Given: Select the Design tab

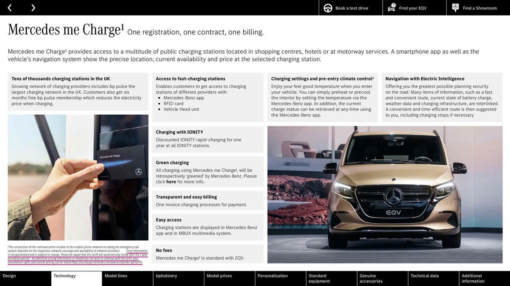Looking at the screenshot, I should click(9, 275).
